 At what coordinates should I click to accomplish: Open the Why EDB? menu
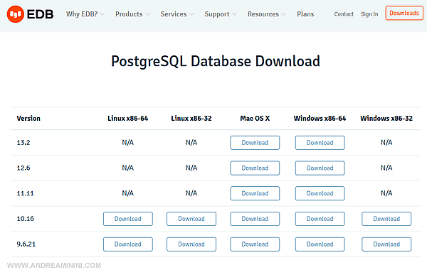tap(82, 14)
